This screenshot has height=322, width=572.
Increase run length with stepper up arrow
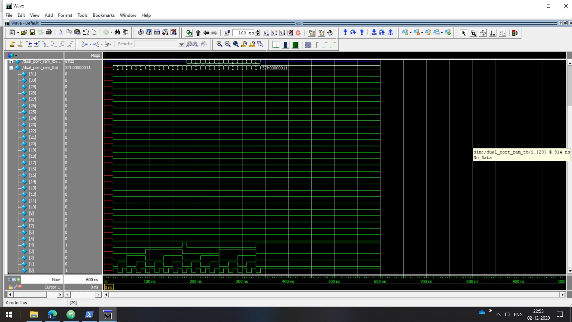(258, 31)
